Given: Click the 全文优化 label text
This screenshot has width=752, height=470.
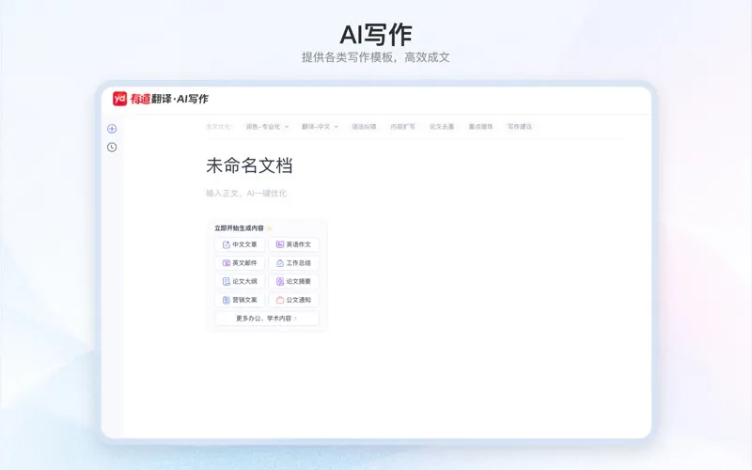Looking at the screenshot, I should 219,127.
